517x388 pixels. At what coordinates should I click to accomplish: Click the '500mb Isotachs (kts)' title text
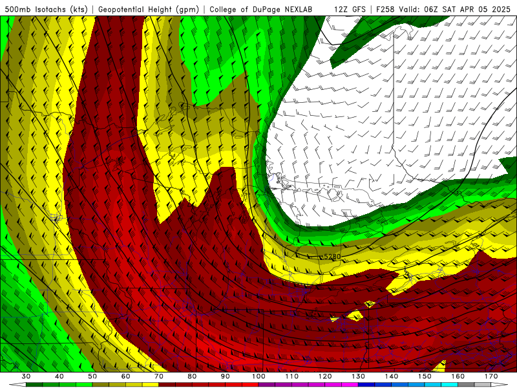[47, 9]
